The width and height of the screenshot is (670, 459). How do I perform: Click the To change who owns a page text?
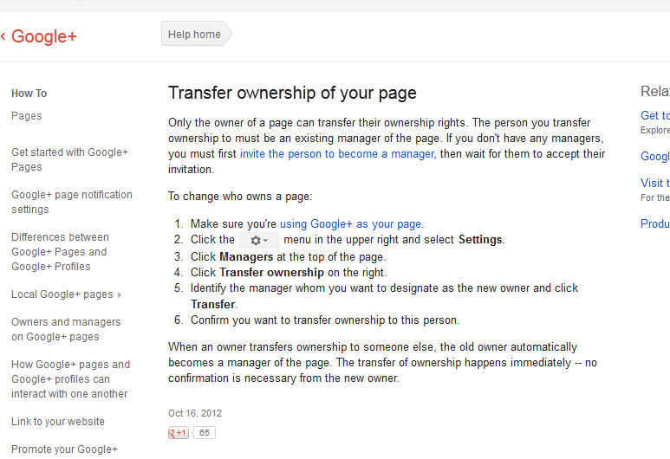click(x=240, y=197)
